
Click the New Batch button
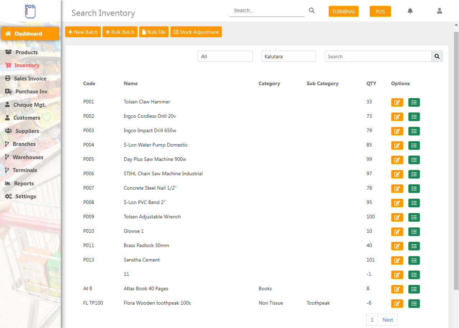[83, 32]
